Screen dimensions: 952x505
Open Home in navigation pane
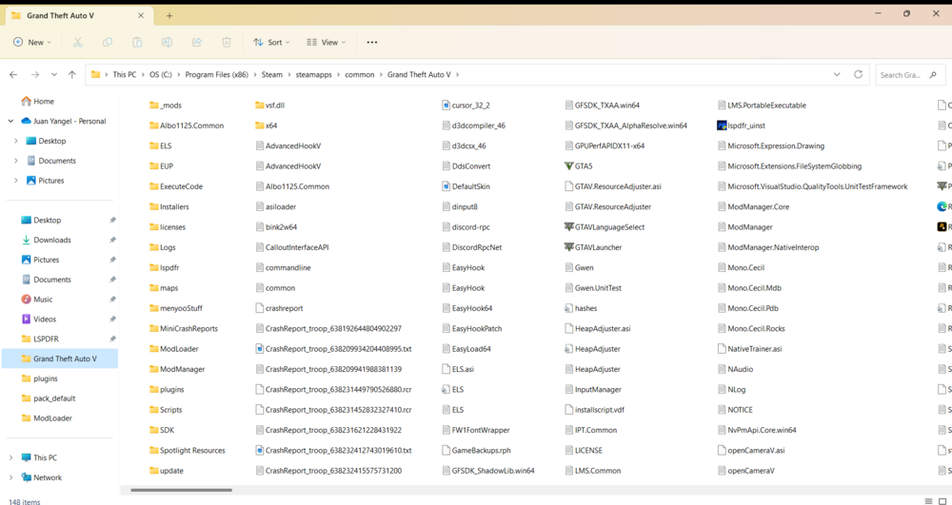pyautogui.click(x=38, y=101)
